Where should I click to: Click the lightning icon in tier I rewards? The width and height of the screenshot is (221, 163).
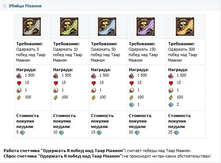tap(20, 97)
